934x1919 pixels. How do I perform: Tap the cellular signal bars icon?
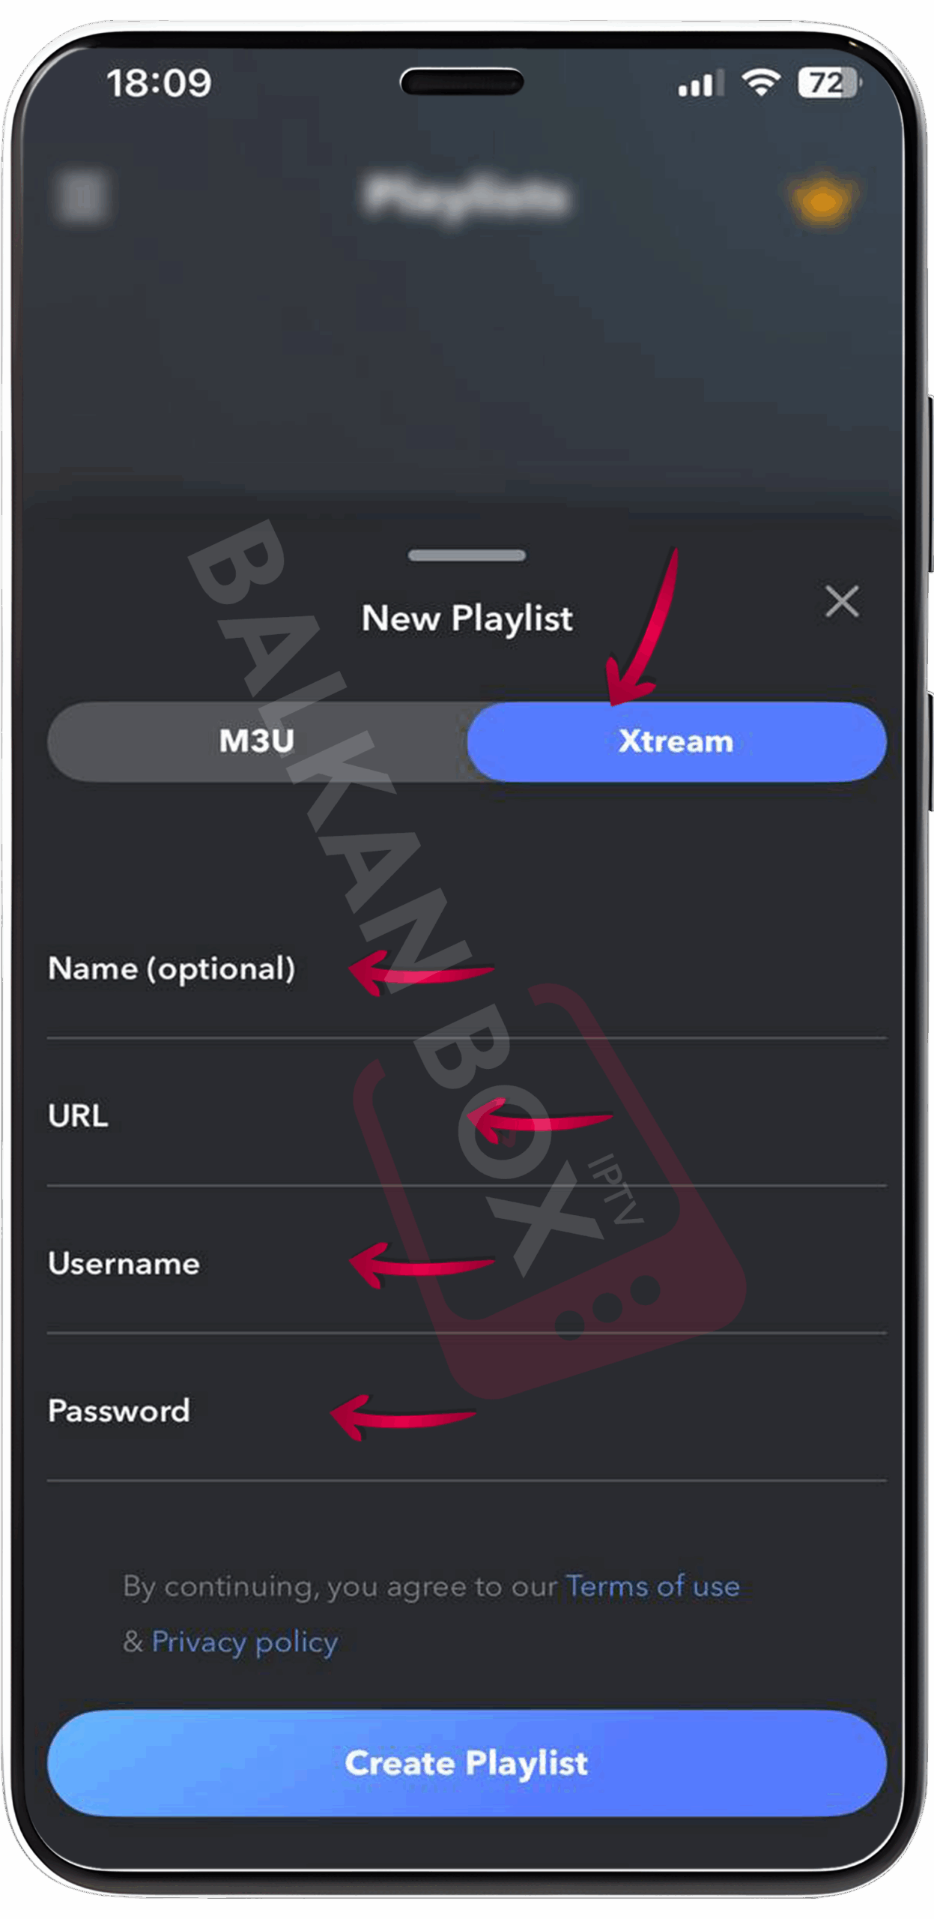700,83
